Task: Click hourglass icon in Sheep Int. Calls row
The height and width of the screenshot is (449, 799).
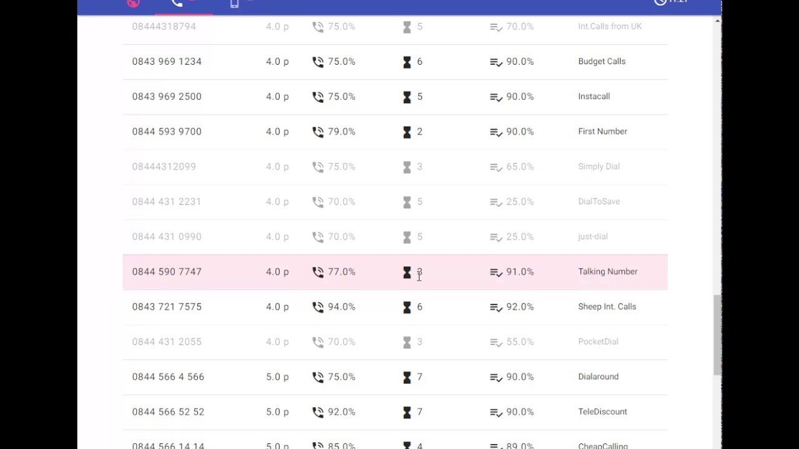Action: pos(407,307)
